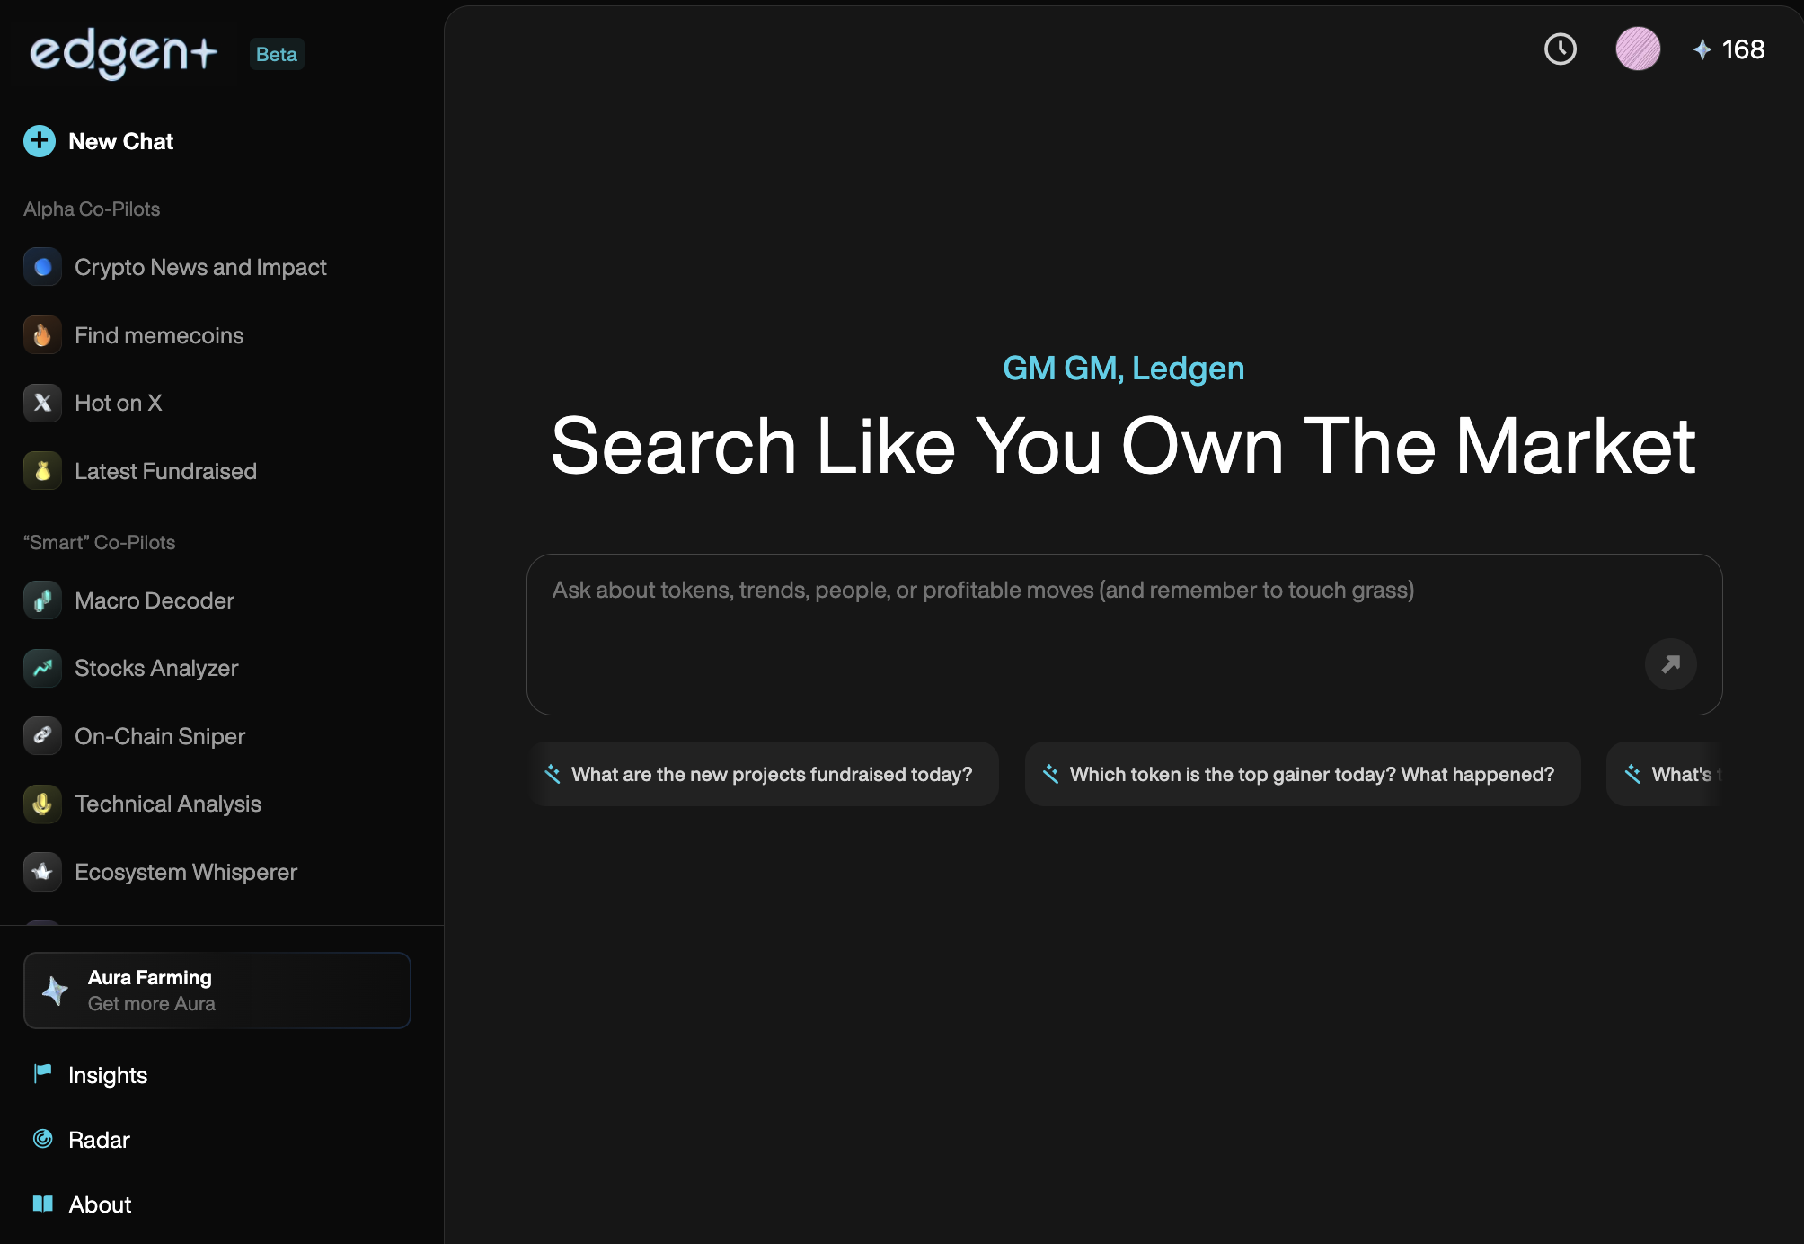Image resolution: width=1804 pixels, height=1244 pixels.
Task: Focus the 'Ask about tokens' search box
Action: [x=1078, y=620]
